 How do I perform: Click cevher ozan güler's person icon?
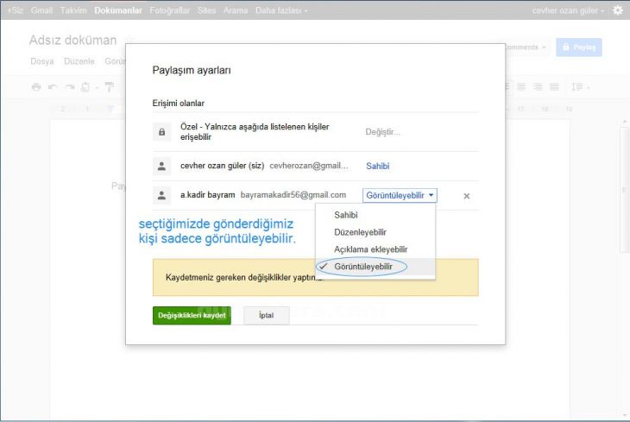[161, 166]
